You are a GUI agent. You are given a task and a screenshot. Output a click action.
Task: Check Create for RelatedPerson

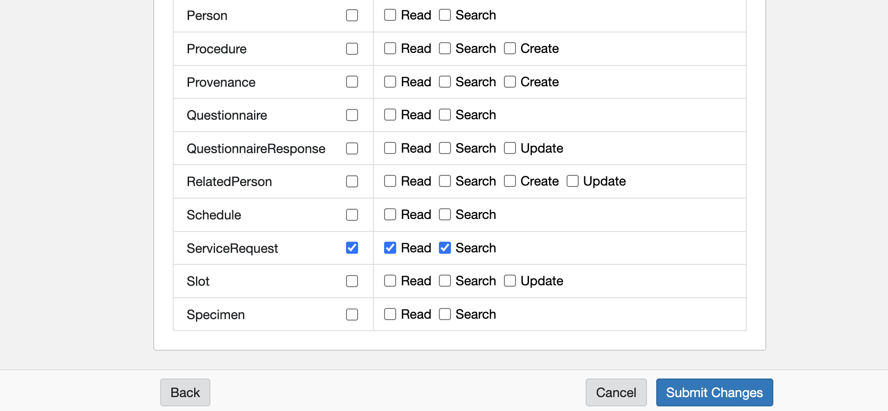[x=510, y=181]
